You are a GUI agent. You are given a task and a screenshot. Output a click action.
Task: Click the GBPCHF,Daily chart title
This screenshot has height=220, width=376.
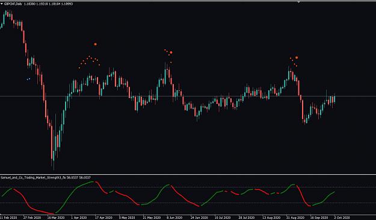13,4
